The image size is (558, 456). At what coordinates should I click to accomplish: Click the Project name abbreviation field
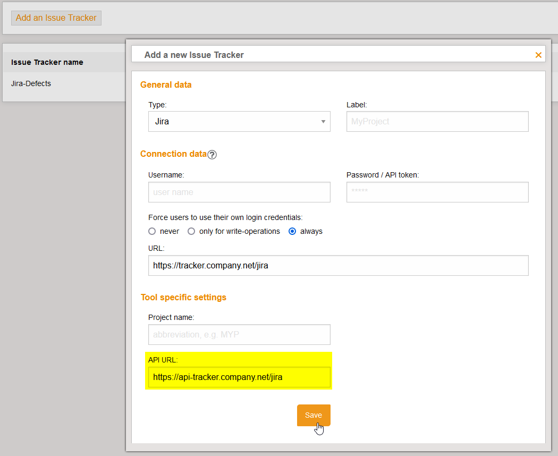coord(239,334)
